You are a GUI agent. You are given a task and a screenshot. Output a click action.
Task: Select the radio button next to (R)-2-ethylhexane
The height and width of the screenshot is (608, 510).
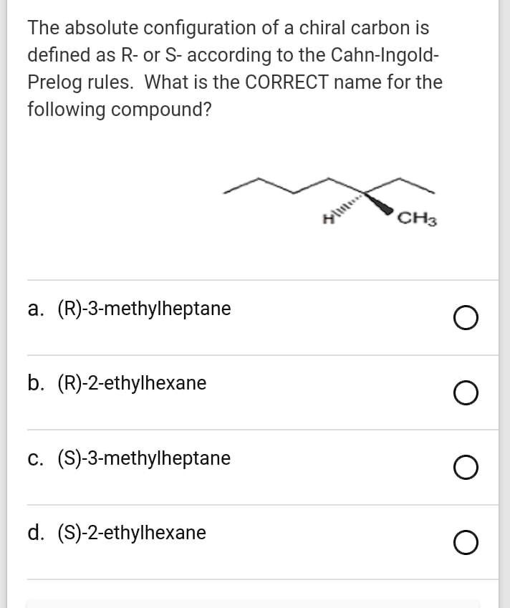(x=466, y=392)
